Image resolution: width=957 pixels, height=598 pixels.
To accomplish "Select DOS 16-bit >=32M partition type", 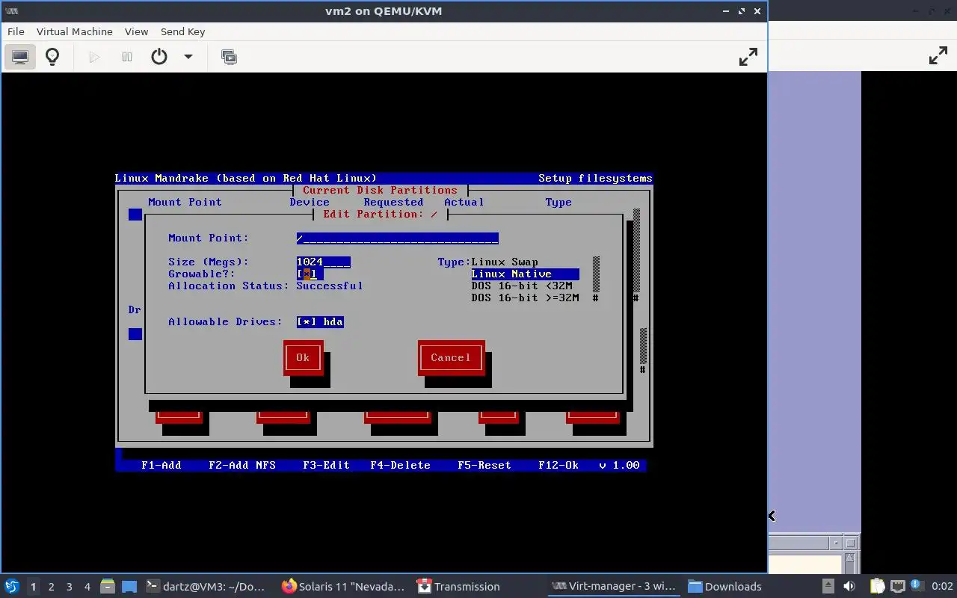I will pos(525,298).
